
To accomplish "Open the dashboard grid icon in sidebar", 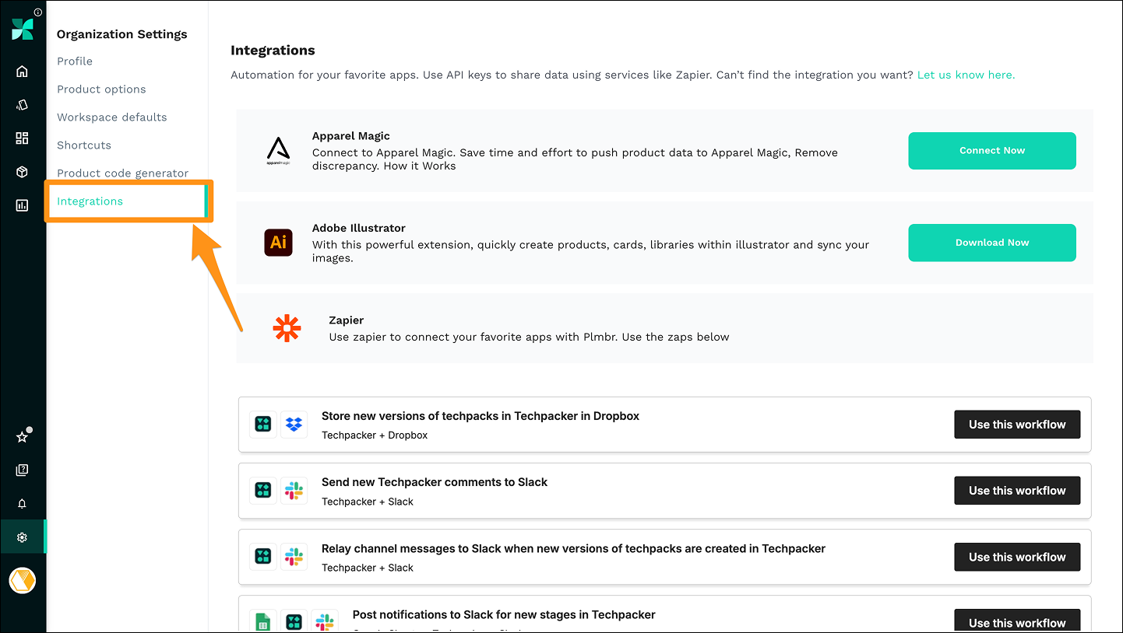I will point(22,138).
